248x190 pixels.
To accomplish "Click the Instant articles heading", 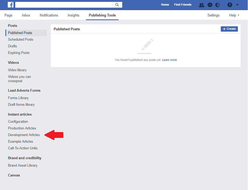I will [20, 115].
